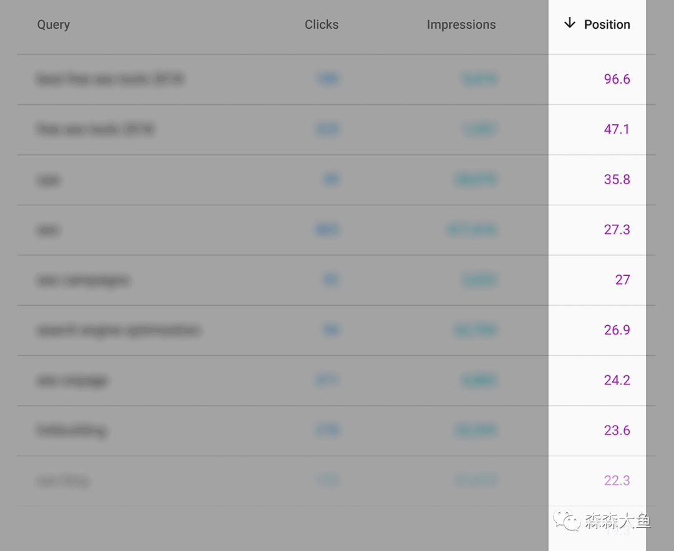This screenshot has width=674, height=551.
Task: Click the WeChat logo in the watermark
Action: pyautogui.click(x=567, y=520)
